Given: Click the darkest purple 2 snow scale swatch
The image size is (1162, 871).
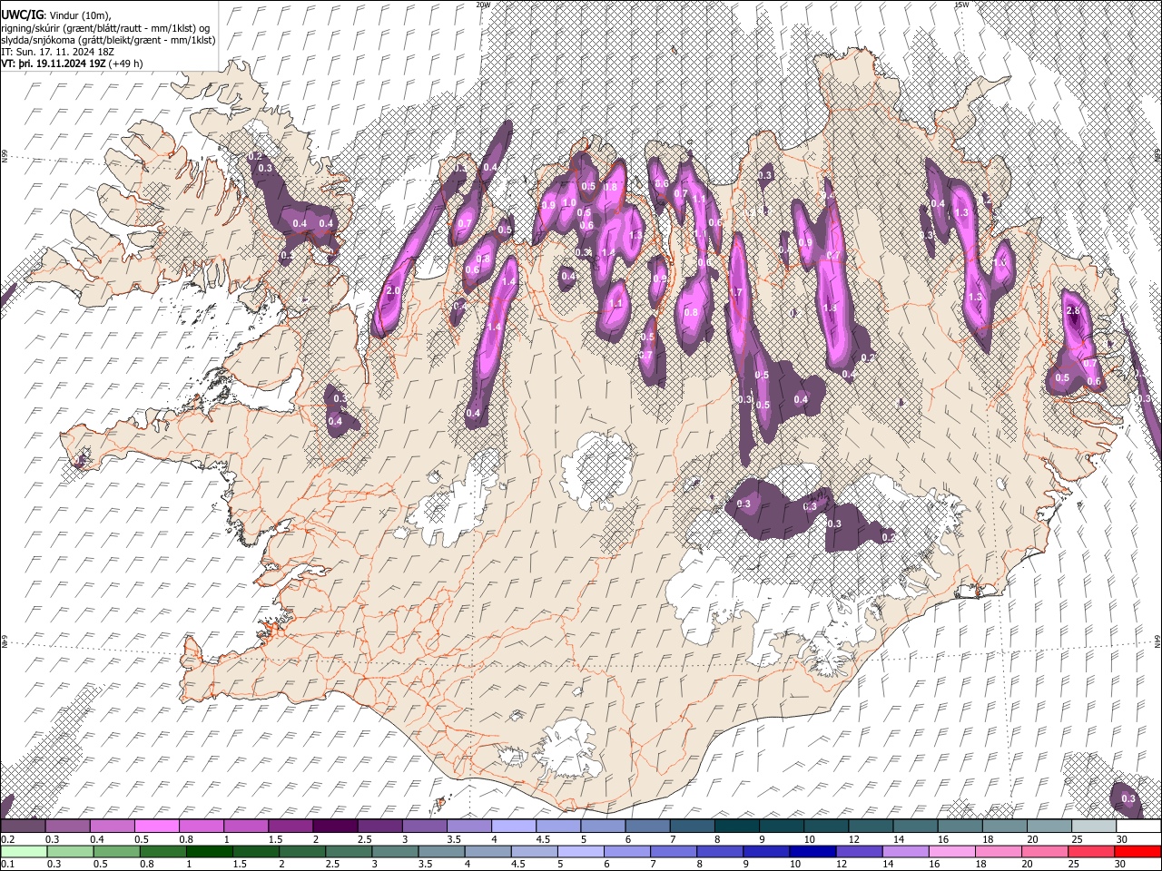Looking at the screenshot, I should pos(335,827).
